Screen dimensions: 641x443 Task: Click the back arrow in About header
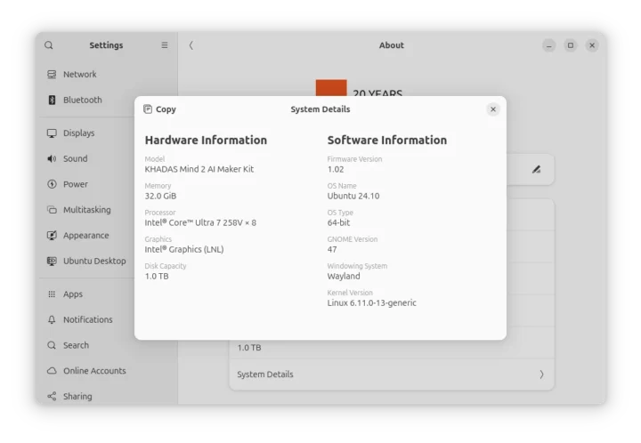click(191, 45)
